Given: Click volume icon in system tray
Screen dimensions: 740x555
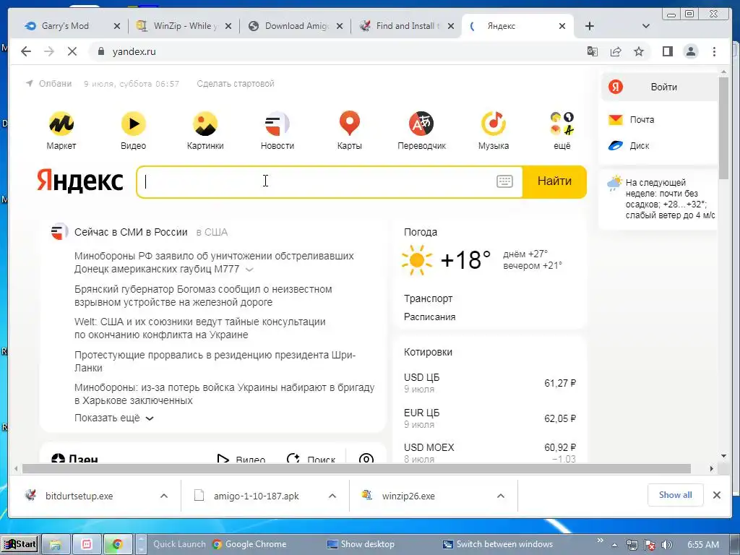Looking at the screenshot, I should point(667,545).
